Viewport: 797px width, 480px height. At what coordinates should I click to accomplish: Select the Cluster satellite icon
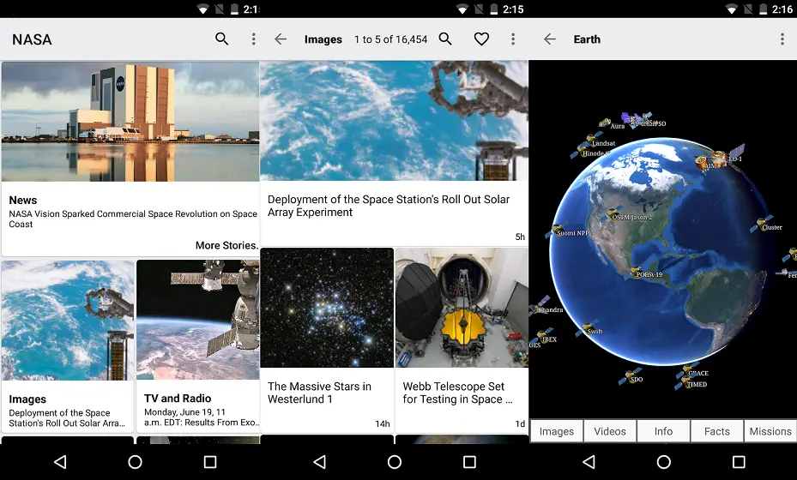[761, 224]
